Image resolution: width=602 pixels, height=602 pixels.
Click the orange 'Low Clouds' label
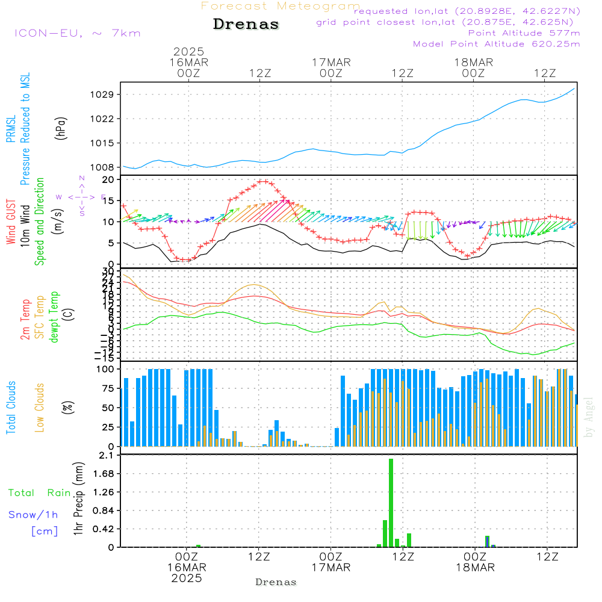tap(40, 408)
